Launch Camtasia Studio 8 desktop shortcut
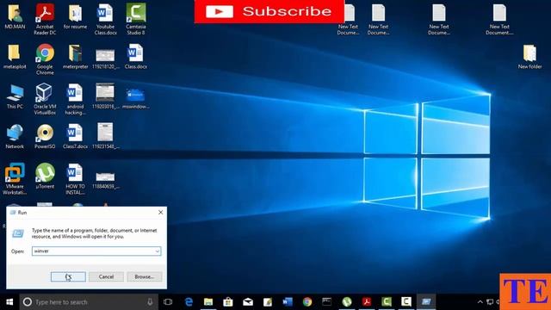This screenshot has width=551, height=310. tap(136, 19)
